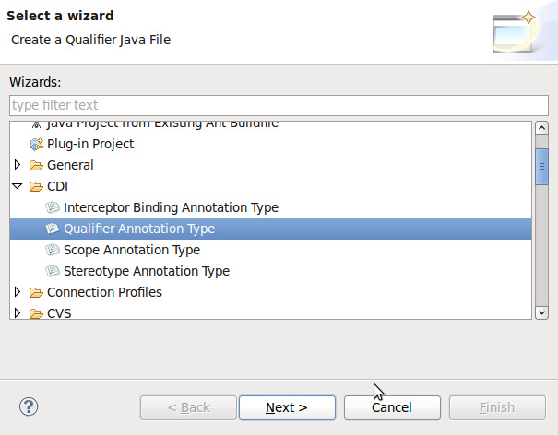Click the Qualifier Annotation Type icon
Viewport: 558px width, 435px height.
click(x=53, y=229)
